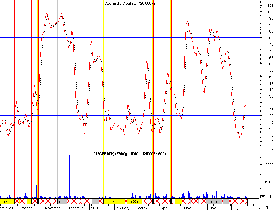
Task: Click the February label on time axis
Action: click(x=122, y=208)
